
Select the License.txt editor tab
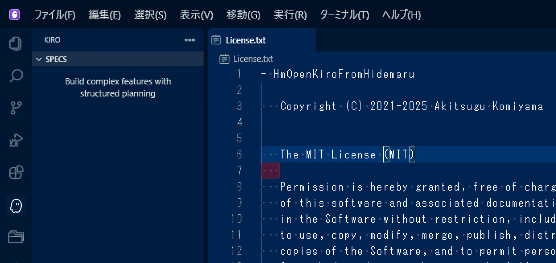pos(245,40)
